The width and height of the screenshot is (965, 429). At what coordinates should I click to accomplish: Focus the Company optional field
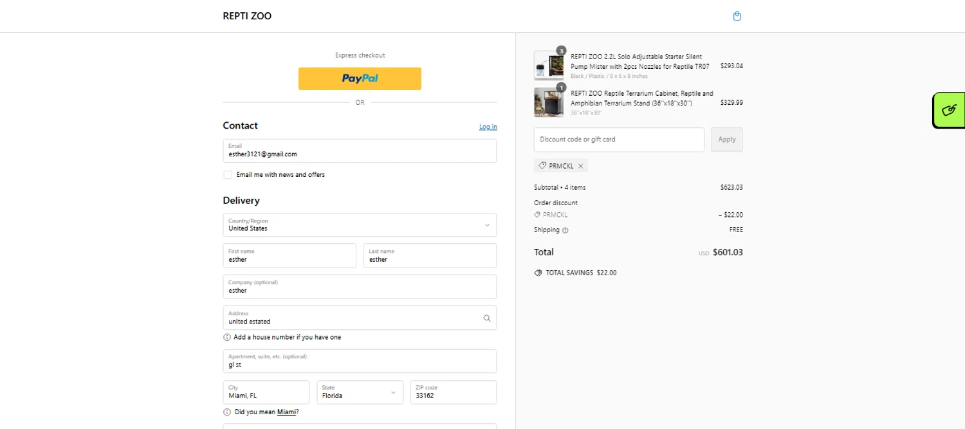(360, 287)
